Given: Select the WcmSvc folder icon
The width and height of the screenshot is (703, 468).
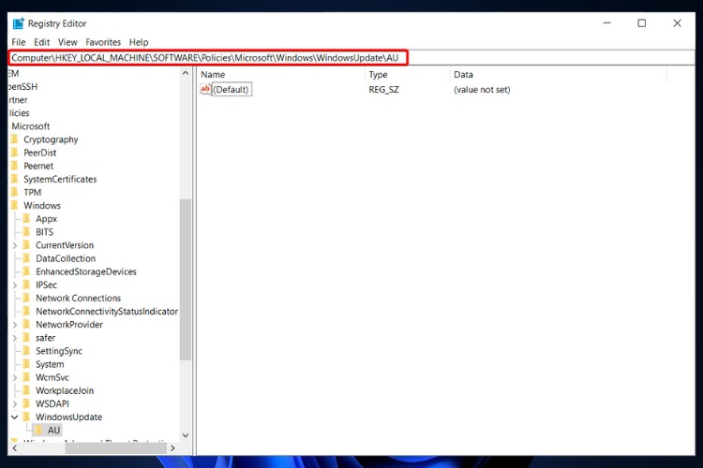Looking at the screenshot, I should [26, 377].
